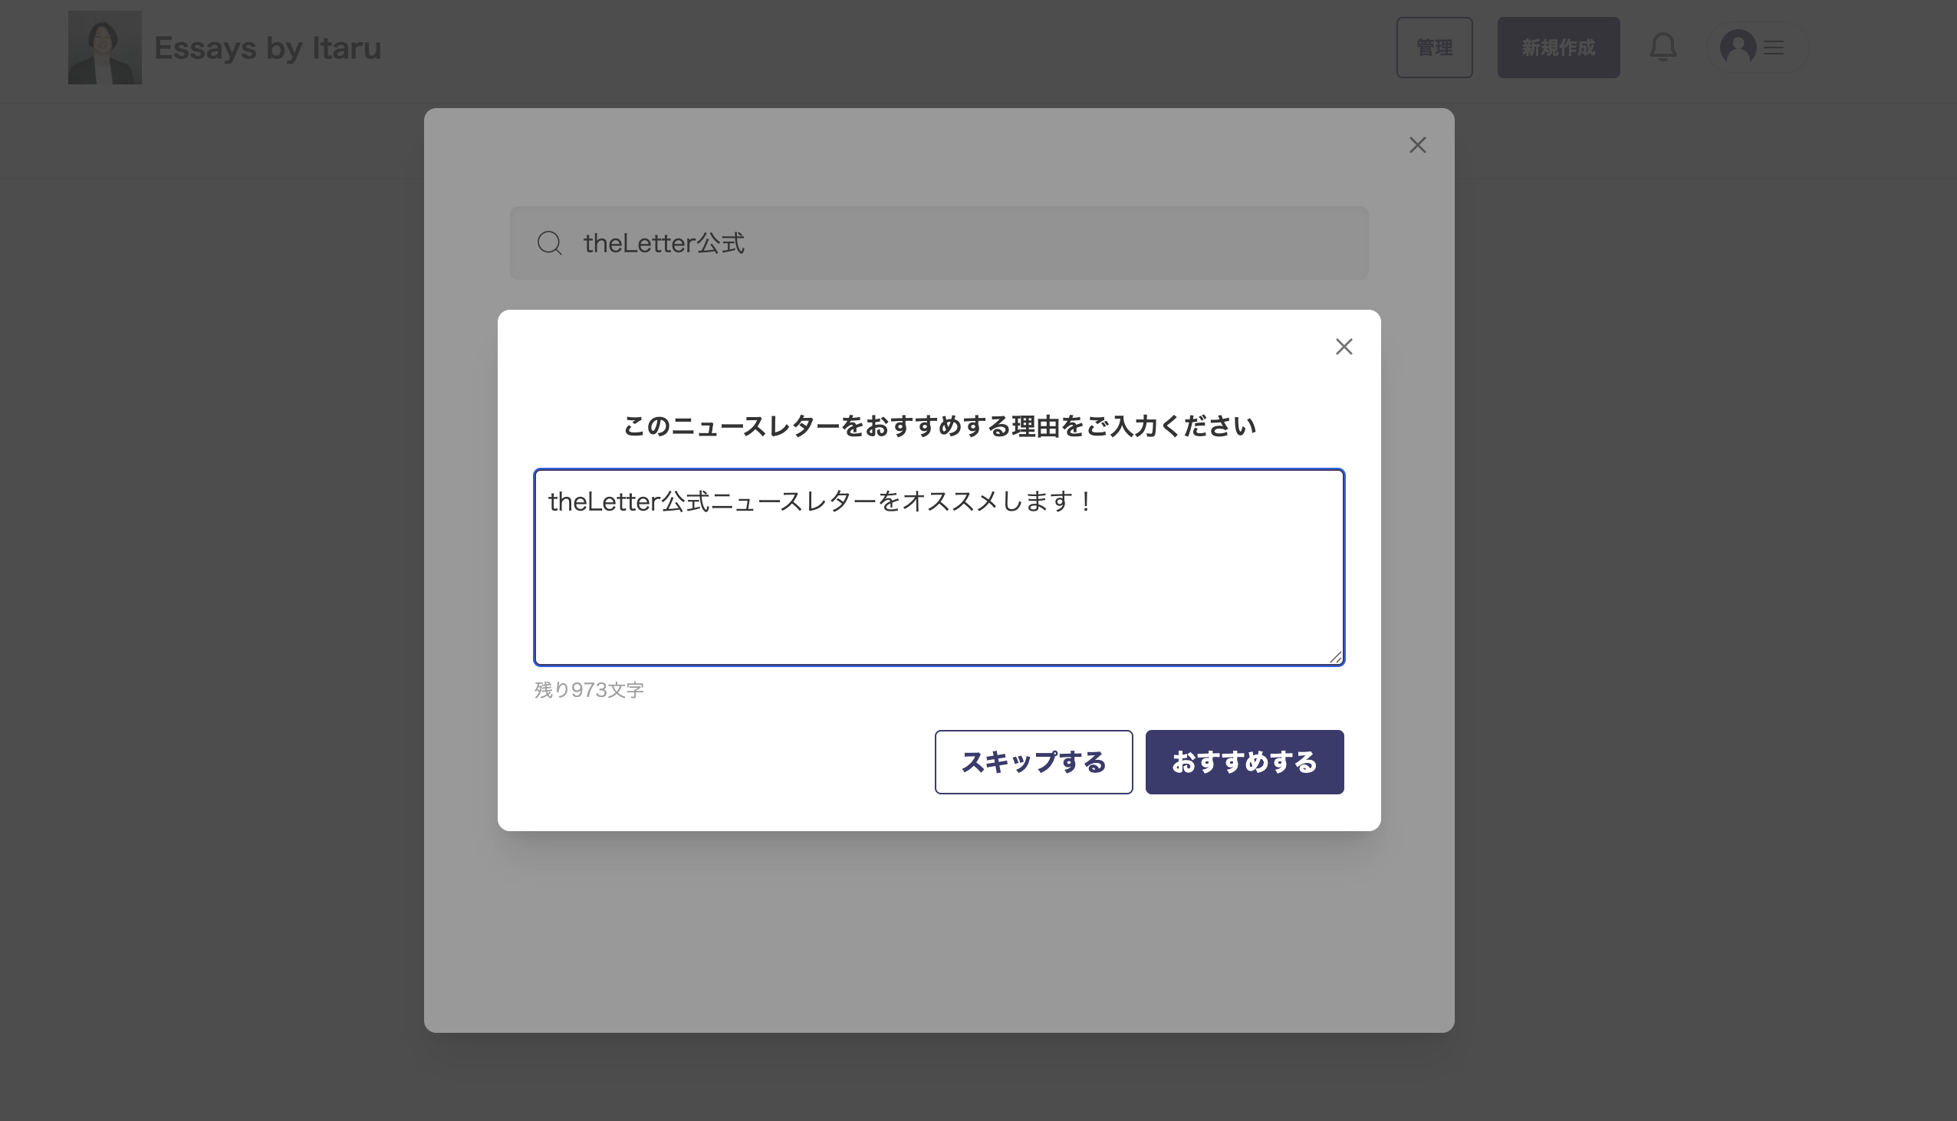Click the おすすめする button

1244,761
